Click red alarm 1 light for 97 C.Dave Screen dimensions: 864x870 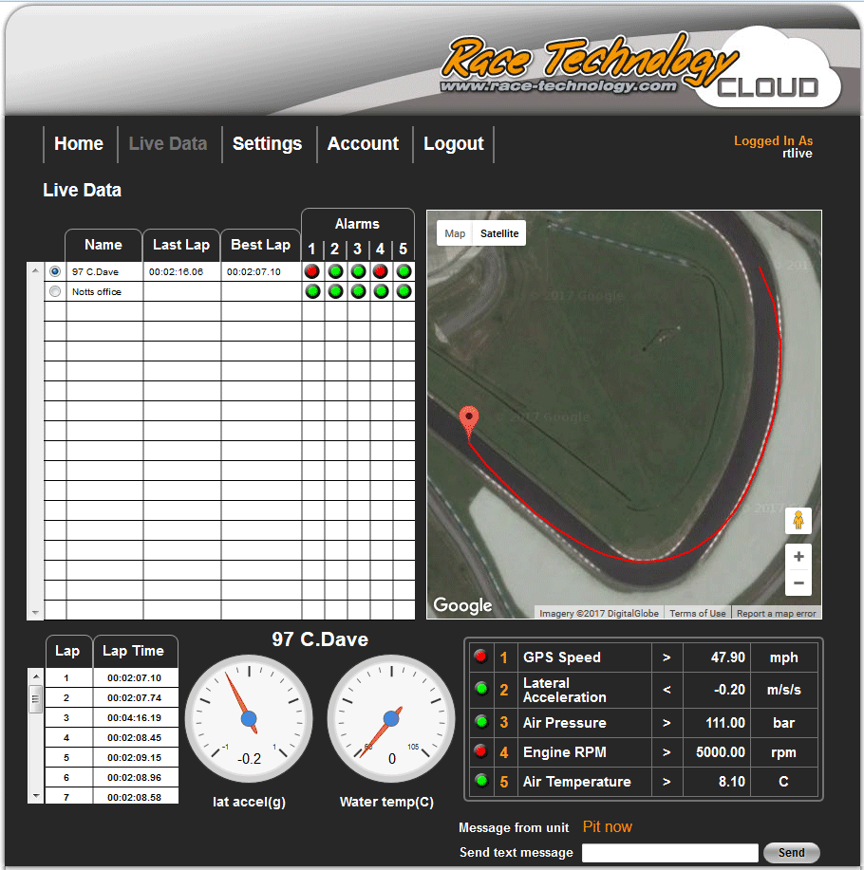(x=311, y=271)
